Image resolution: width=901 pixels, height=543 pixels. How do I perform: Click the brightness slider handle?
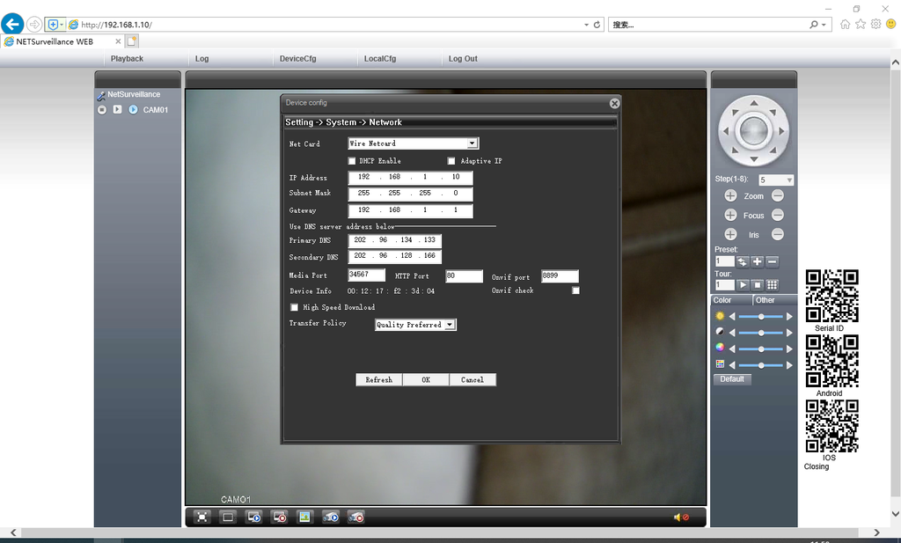[x=761, y=316]
